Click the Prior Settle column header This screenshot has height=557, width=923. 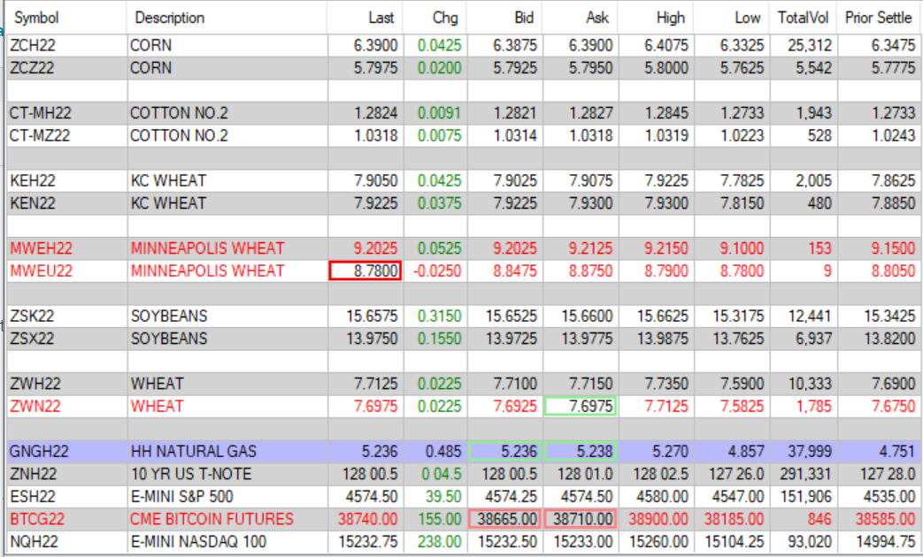(879, 18)
